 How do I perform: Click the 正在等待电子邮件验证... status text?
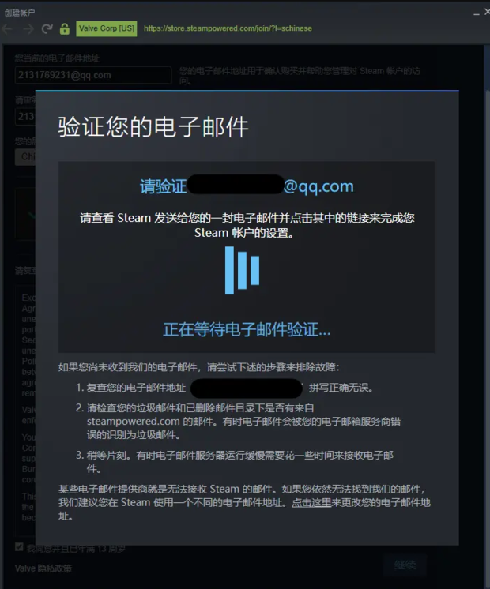(x=247, y=329)
